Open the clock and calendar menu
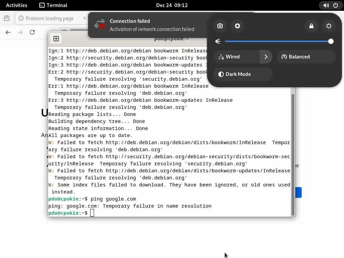The image size is (344, 258). pos(172,5)
